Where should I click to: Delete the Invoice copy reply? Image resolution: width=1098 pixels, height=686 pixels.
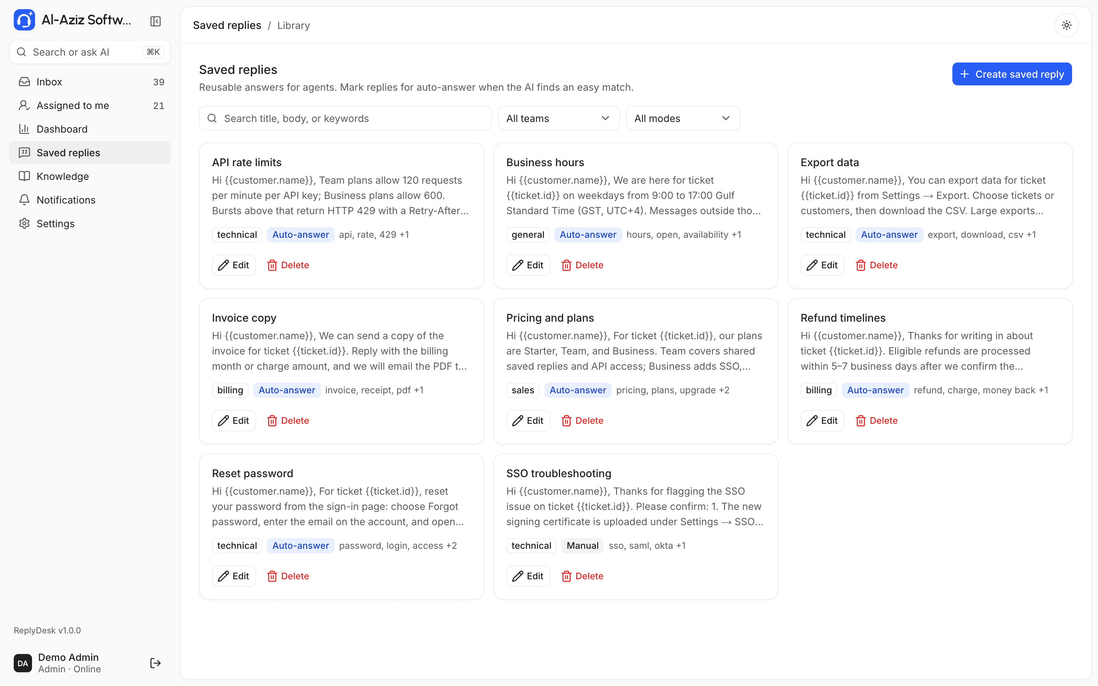288,421
